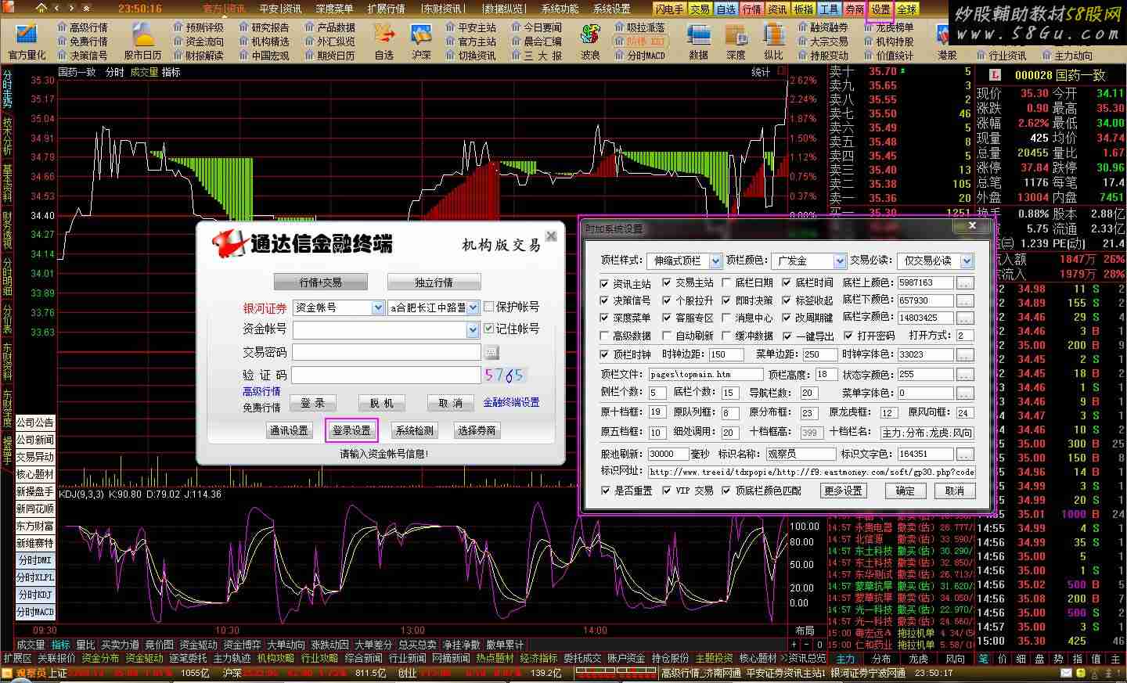Uncheck 记住帐号 in login dialog
Image resolution: width=1127 pixels, height=683 pixels.
(x=489, y=329)
